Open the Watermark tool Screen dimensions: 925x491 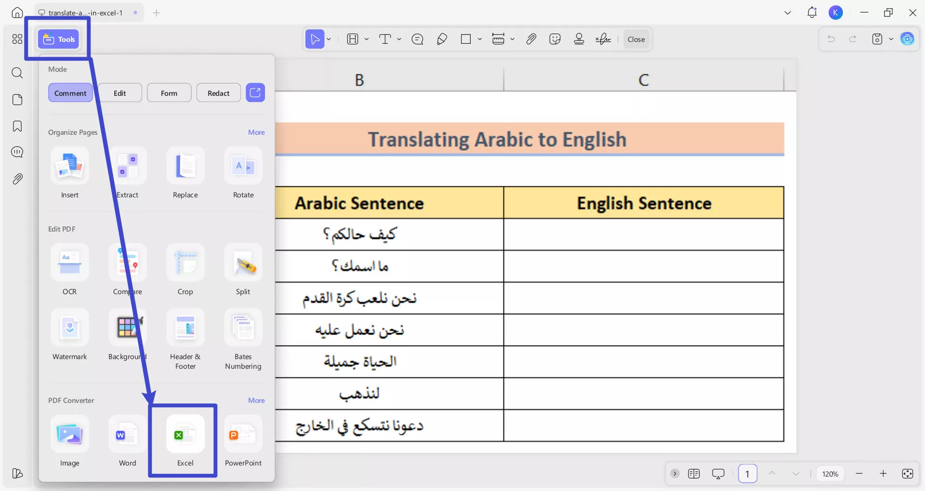click(69, 335)
